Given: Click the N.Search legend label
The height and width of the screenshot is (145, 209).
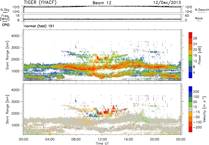Looking at the screenshot, I should click(x=202, y=10).
